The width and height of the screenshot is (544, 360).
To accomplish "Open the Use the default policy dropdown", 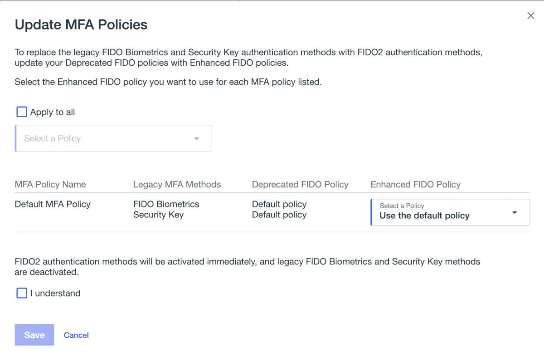I will (x=444, y=212).
